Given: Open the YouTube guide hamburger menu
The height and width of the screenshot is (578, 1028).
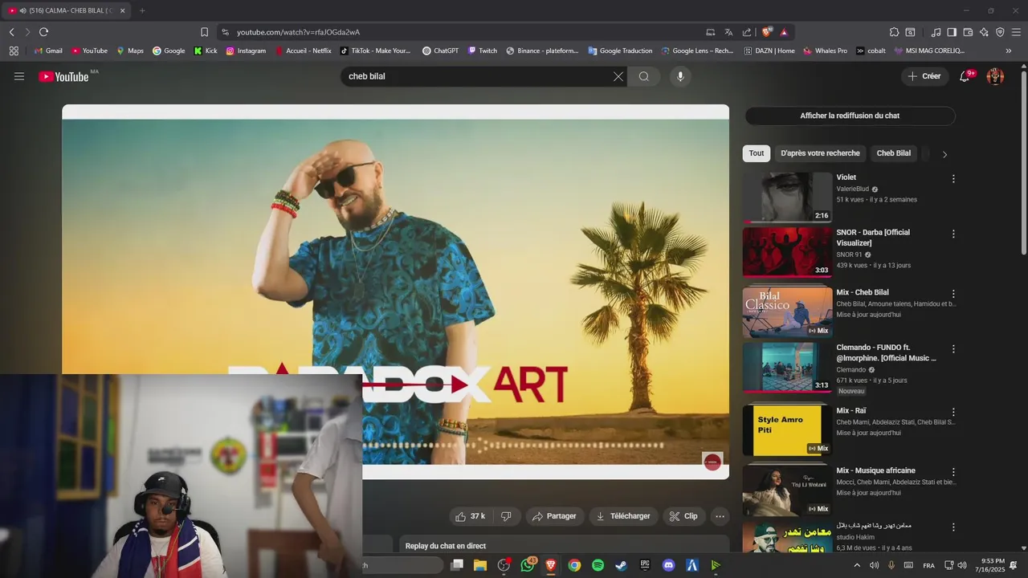Looking at the screenshot, I should 19,76.
